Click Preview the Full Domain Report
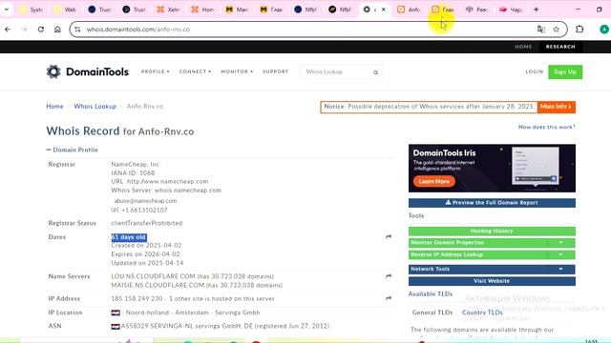 492,203
